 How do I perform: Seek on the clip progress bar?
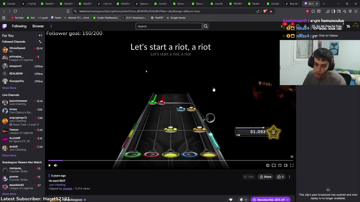(x=170, y=160)
